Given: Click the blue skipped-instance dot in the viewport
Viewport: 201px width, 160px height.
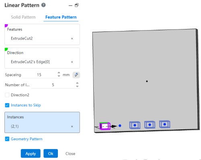Looking at the screenshot, I should click(x=120, y=126).
